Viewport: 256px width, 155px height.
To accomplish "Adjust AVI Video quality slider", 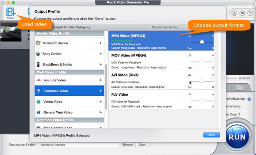I will (202, 81).
